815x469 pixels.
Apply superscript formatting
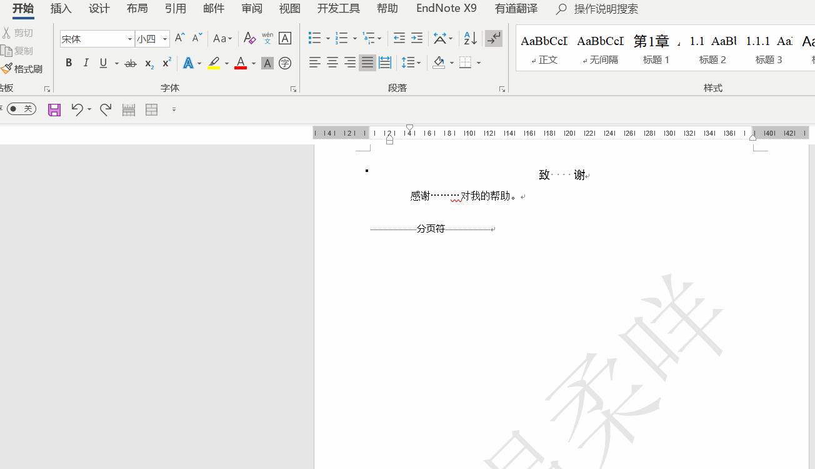pyautogui.click(x=166, y=63)
